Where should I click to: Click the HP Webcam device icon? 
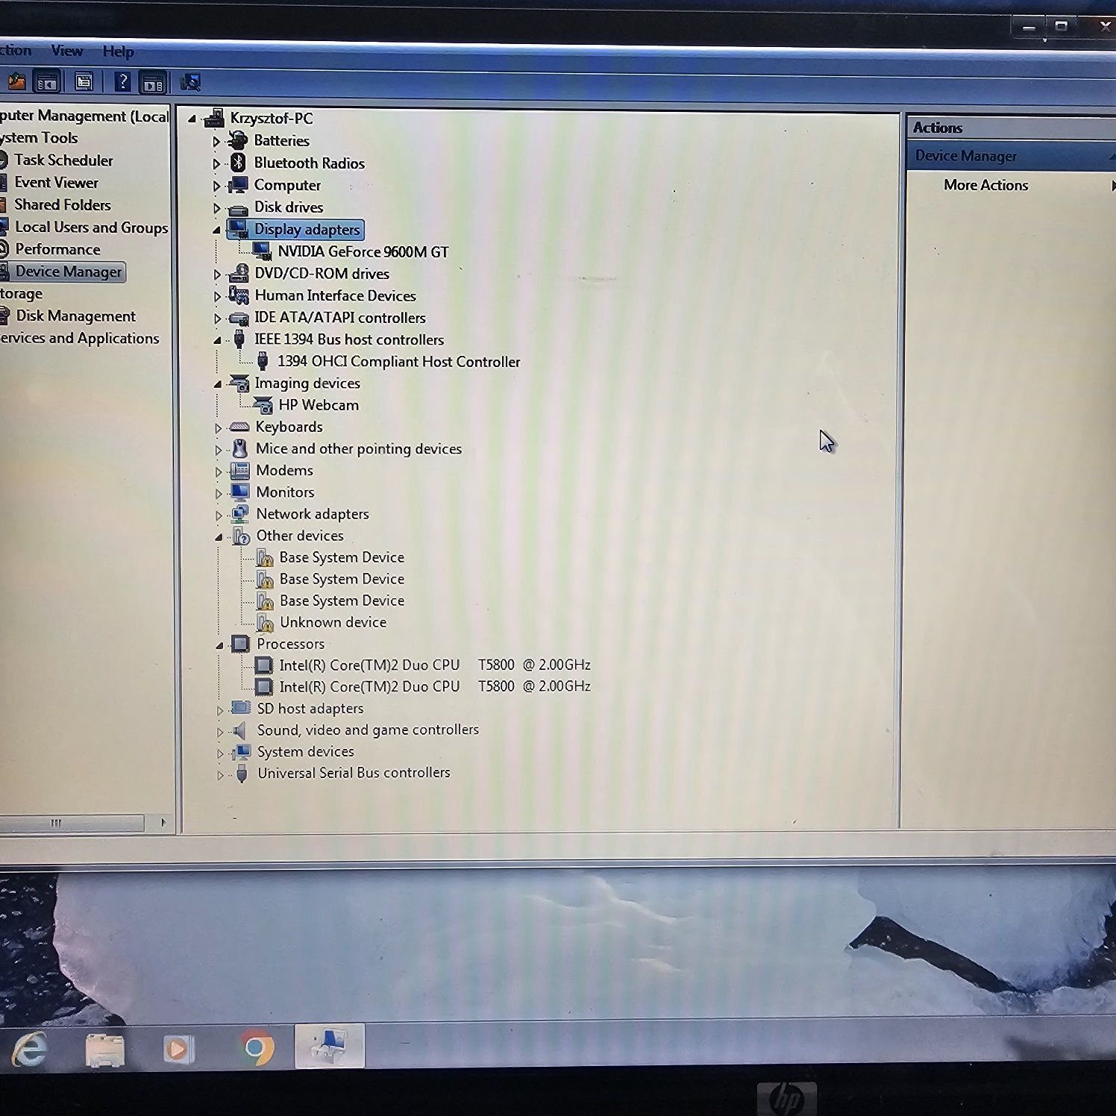[x=263, y=405]
